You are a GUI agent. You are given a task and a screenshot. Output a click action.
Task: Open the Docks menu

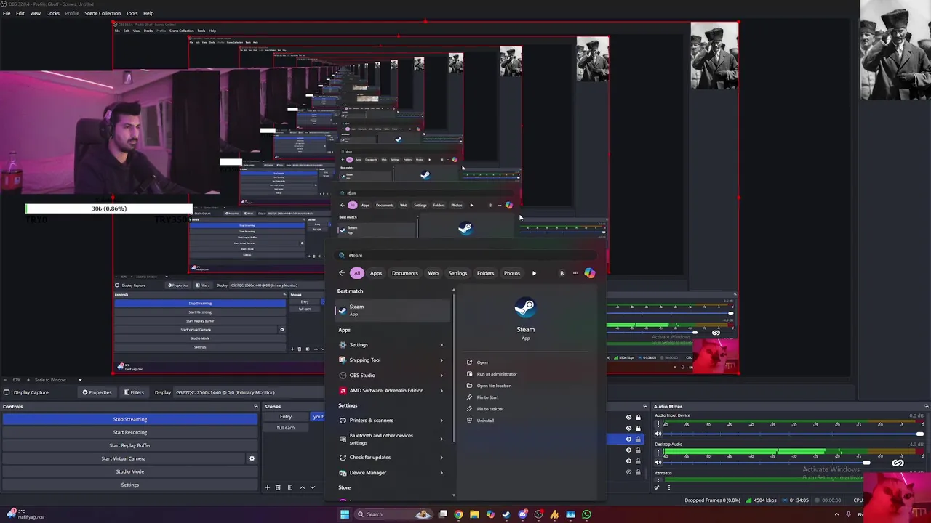click(x=52, y=13)
